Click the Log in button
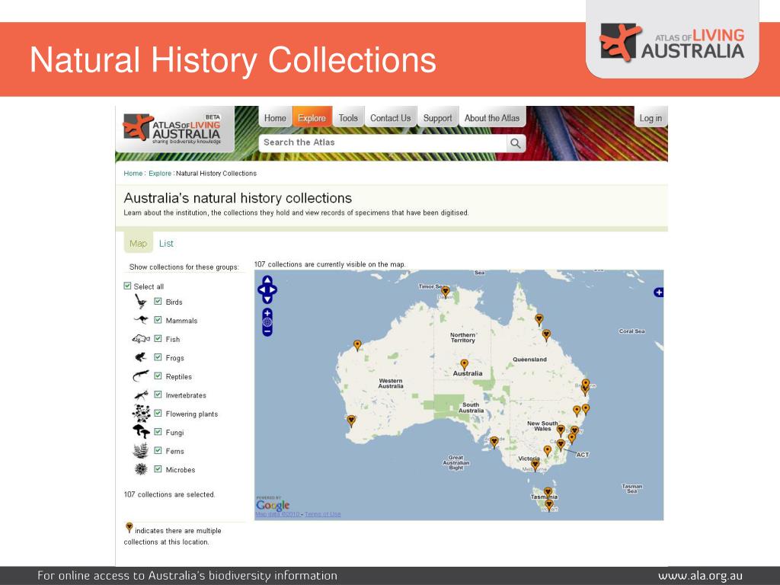The image size is (780, 585). coord(651,118)
